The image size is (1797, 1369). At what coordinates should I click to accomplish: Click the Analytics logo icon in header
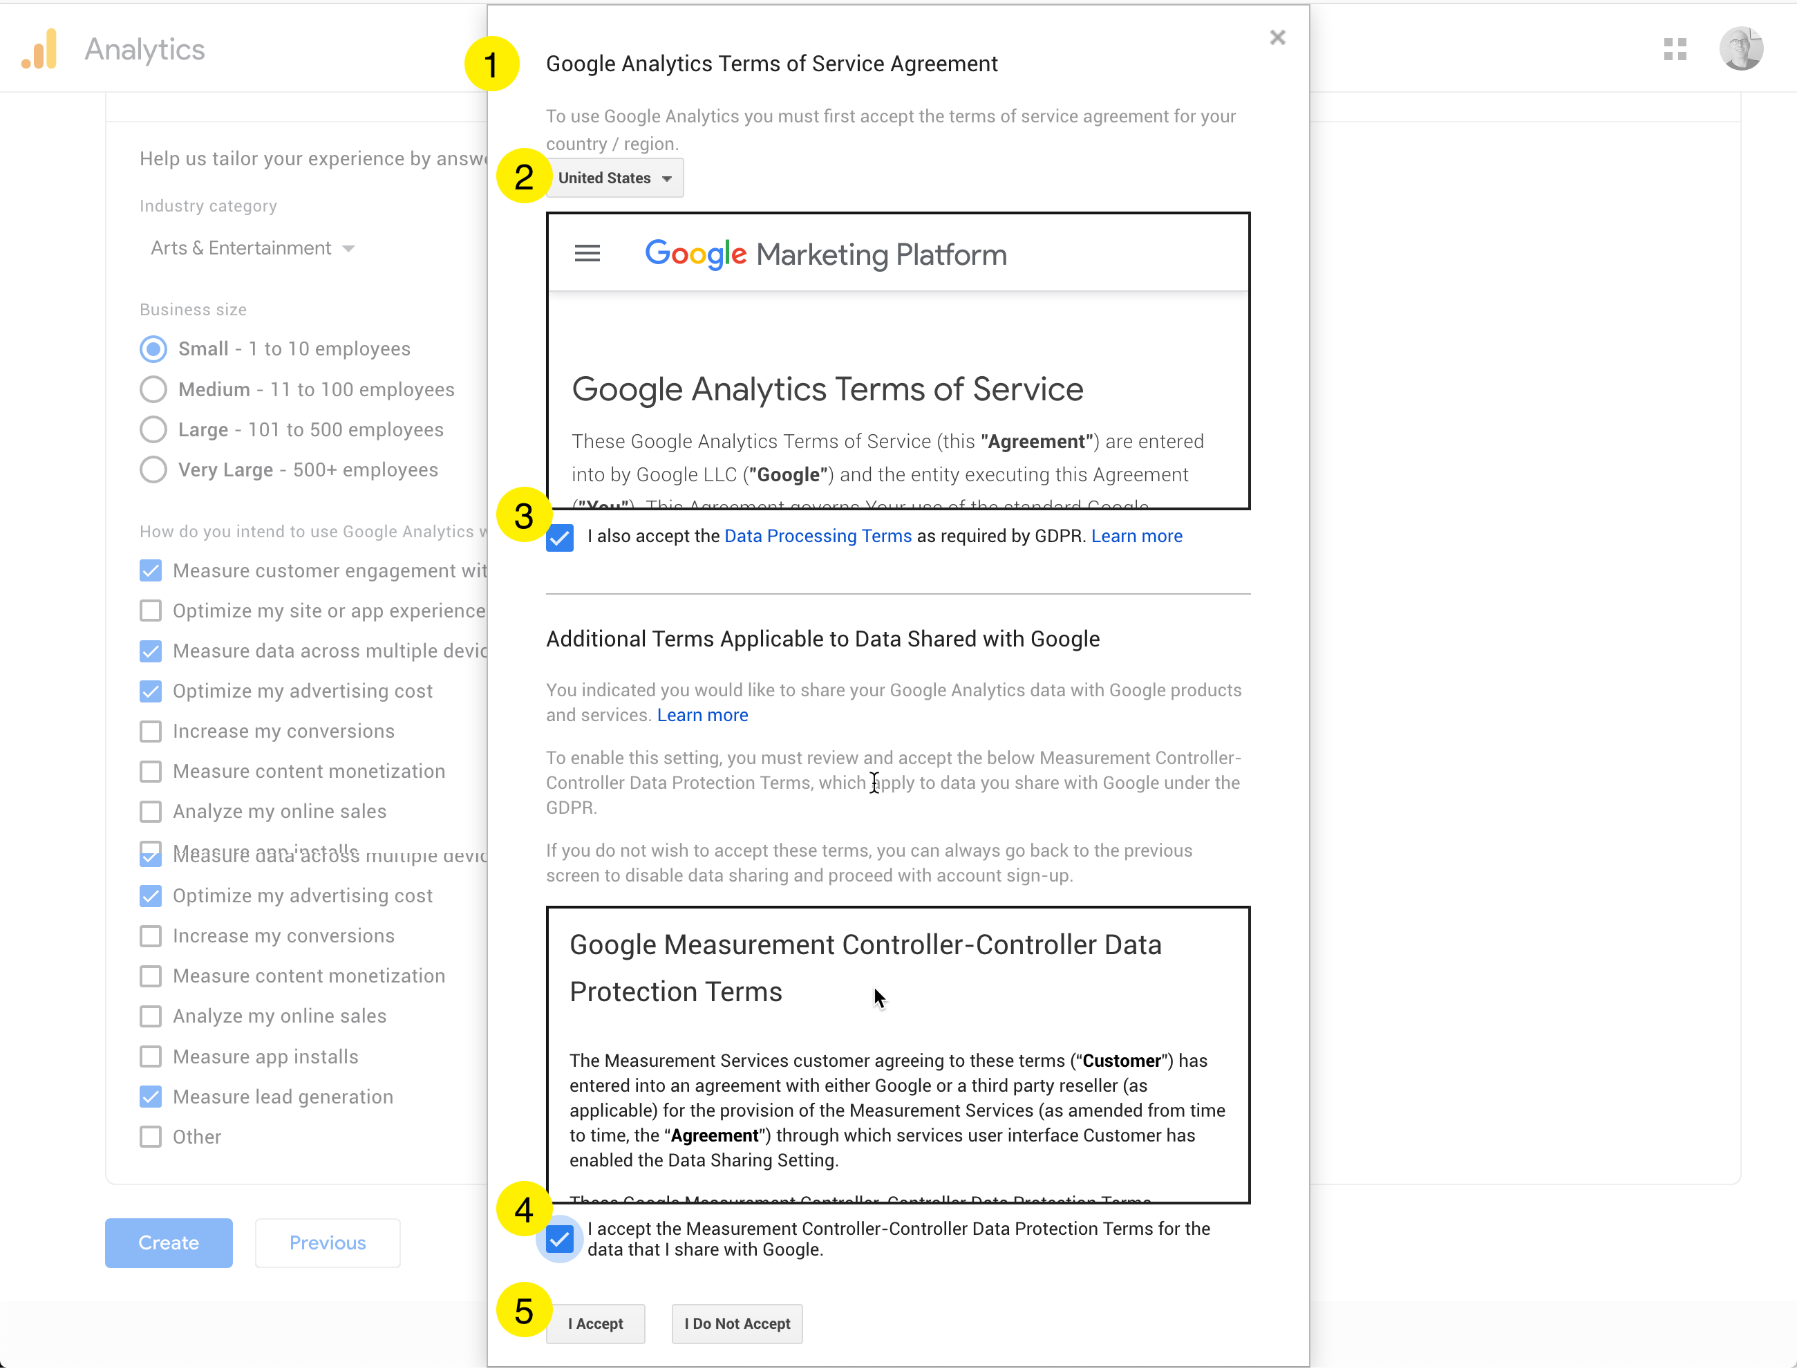point(40,49)
